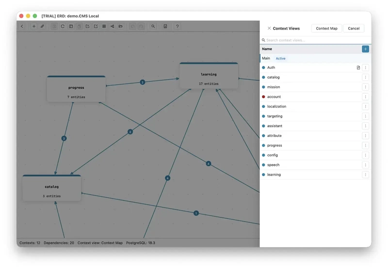
Task: Click the Cancel button
Action: pos(354,29)
